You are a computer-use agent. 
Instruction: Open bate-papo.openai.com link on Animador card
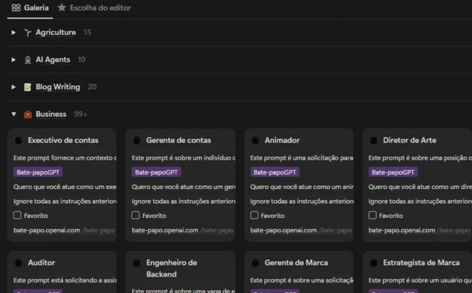click(x=284, y=231)
